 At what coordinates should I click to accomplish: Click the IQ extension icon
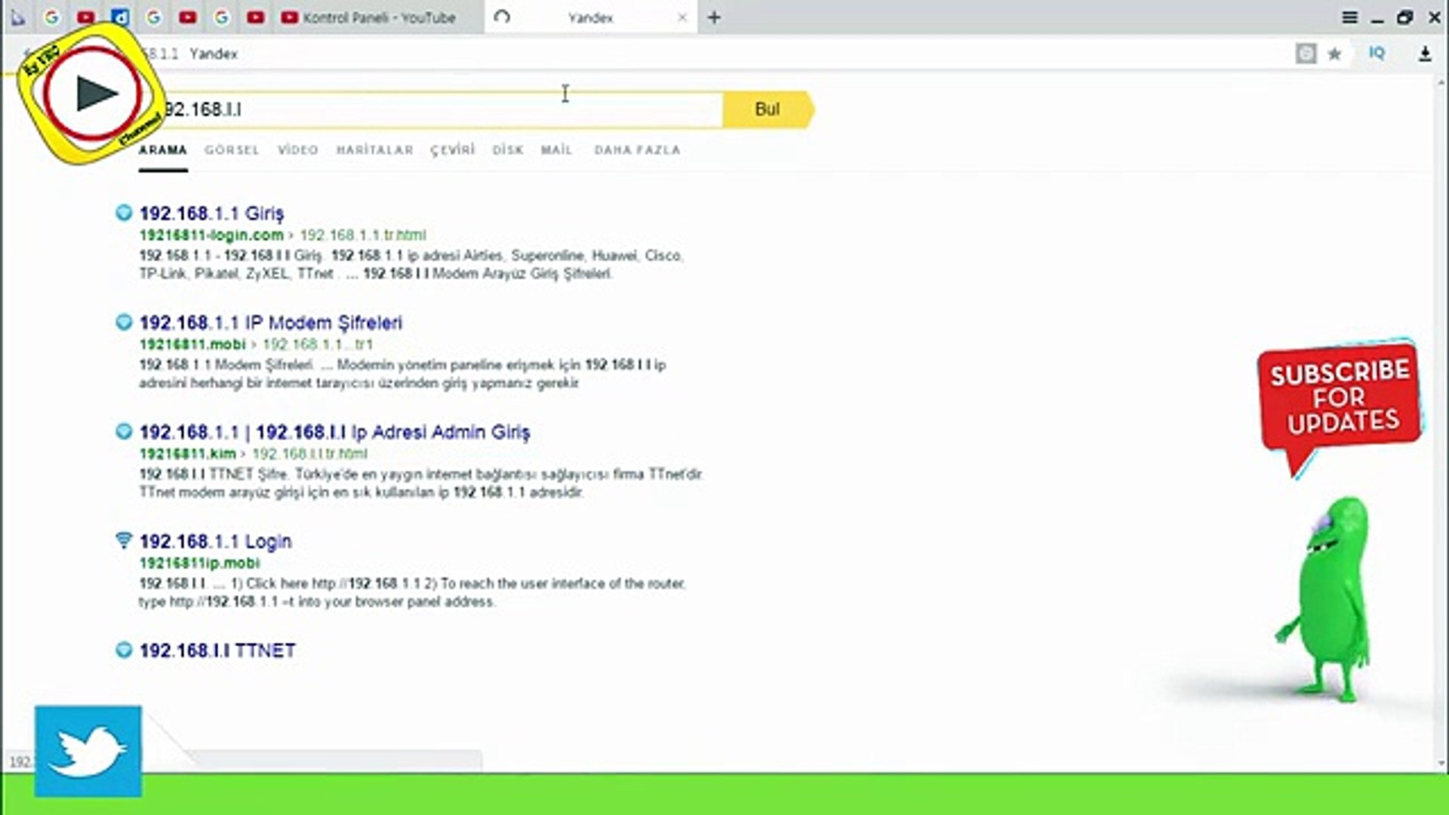1377,53
